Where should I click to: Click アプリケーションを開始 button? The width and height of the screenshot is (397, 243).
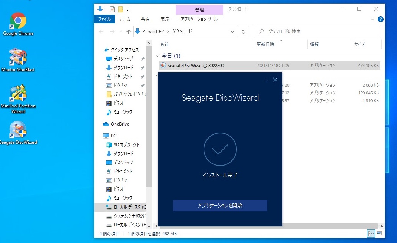(220, 206)
